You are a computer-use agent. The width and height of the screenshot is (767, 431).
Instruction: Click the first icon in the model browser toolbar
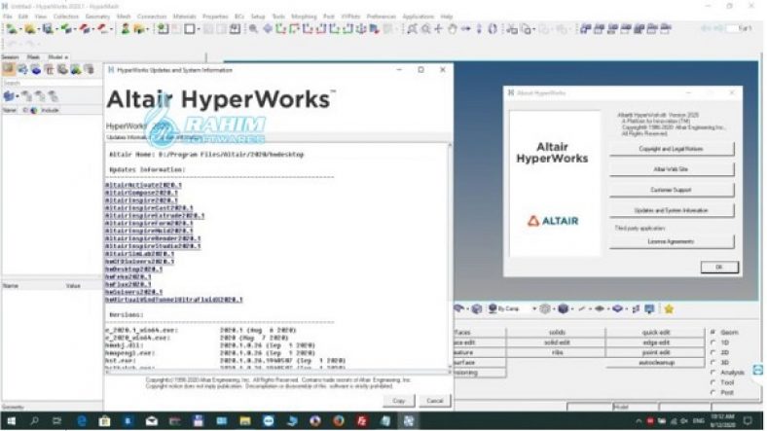click(x=8, y=69)
